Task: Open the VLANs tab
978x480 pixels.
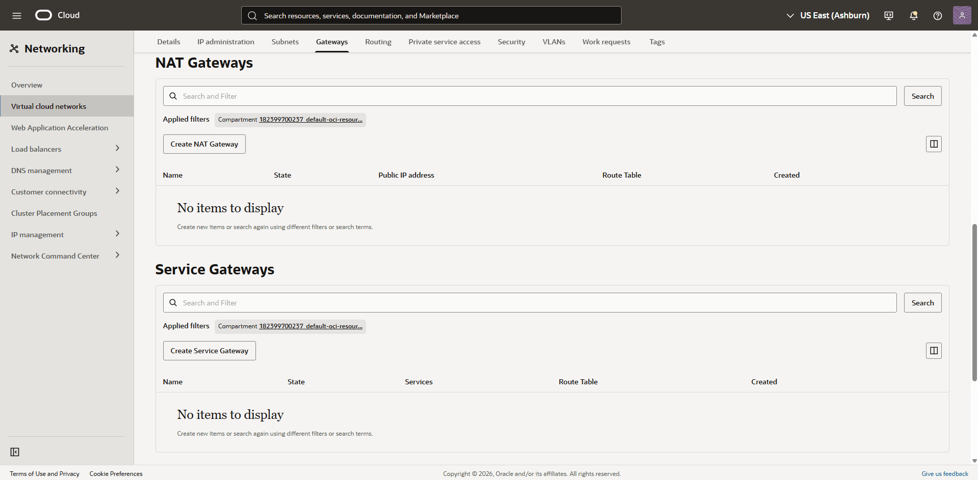Action: (x=554, y=42)
